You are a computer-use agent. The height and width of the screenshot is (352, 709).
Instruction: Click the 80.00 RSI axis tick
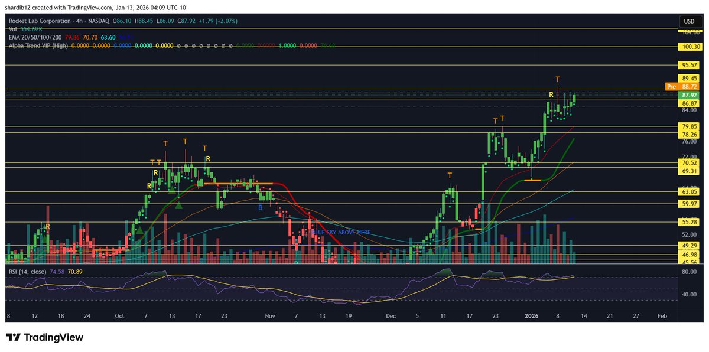tap(689, 272)
